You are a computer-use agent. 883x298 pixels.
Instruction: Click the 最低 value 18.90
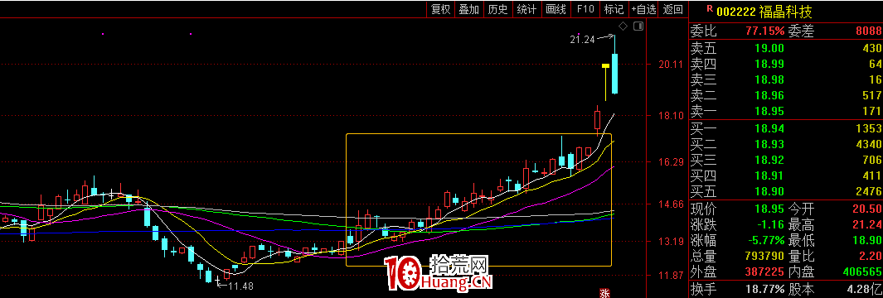tap(866, 241)
